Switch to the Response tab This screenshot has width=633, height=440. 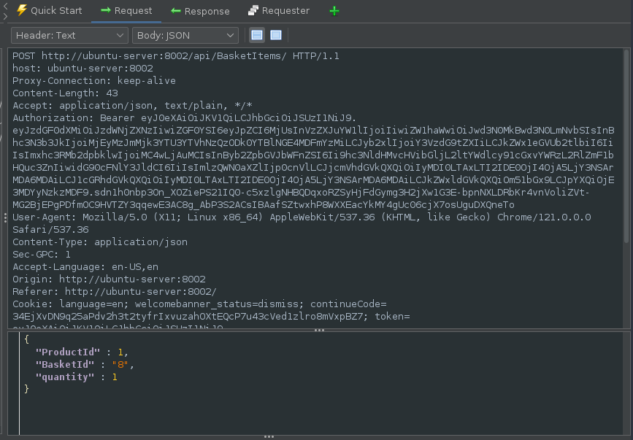point(200,11)
